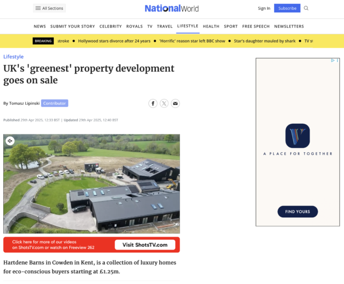Play the Hartdene Barns aerial video
This screenshot has height=284, width=344.
point(91,184)
